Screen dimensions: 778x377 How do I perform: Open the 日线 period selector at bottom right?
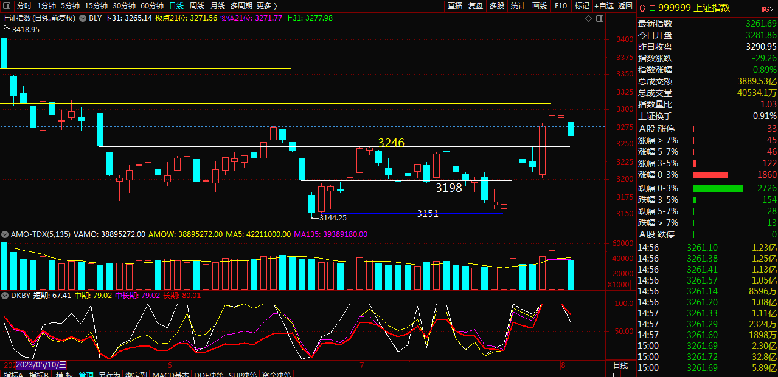click(620, 365)
